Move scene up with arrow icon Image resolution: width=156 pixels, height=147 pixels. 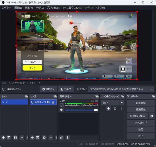22,138
